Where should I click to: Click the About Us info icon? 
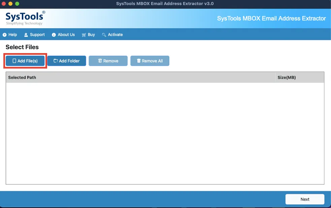[54, 35]
